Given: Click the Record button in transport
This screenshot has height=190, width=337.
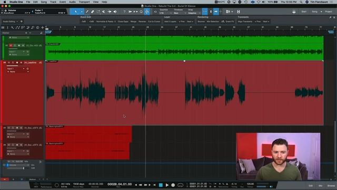Looking at the screenshot, I should click(173, 185).
